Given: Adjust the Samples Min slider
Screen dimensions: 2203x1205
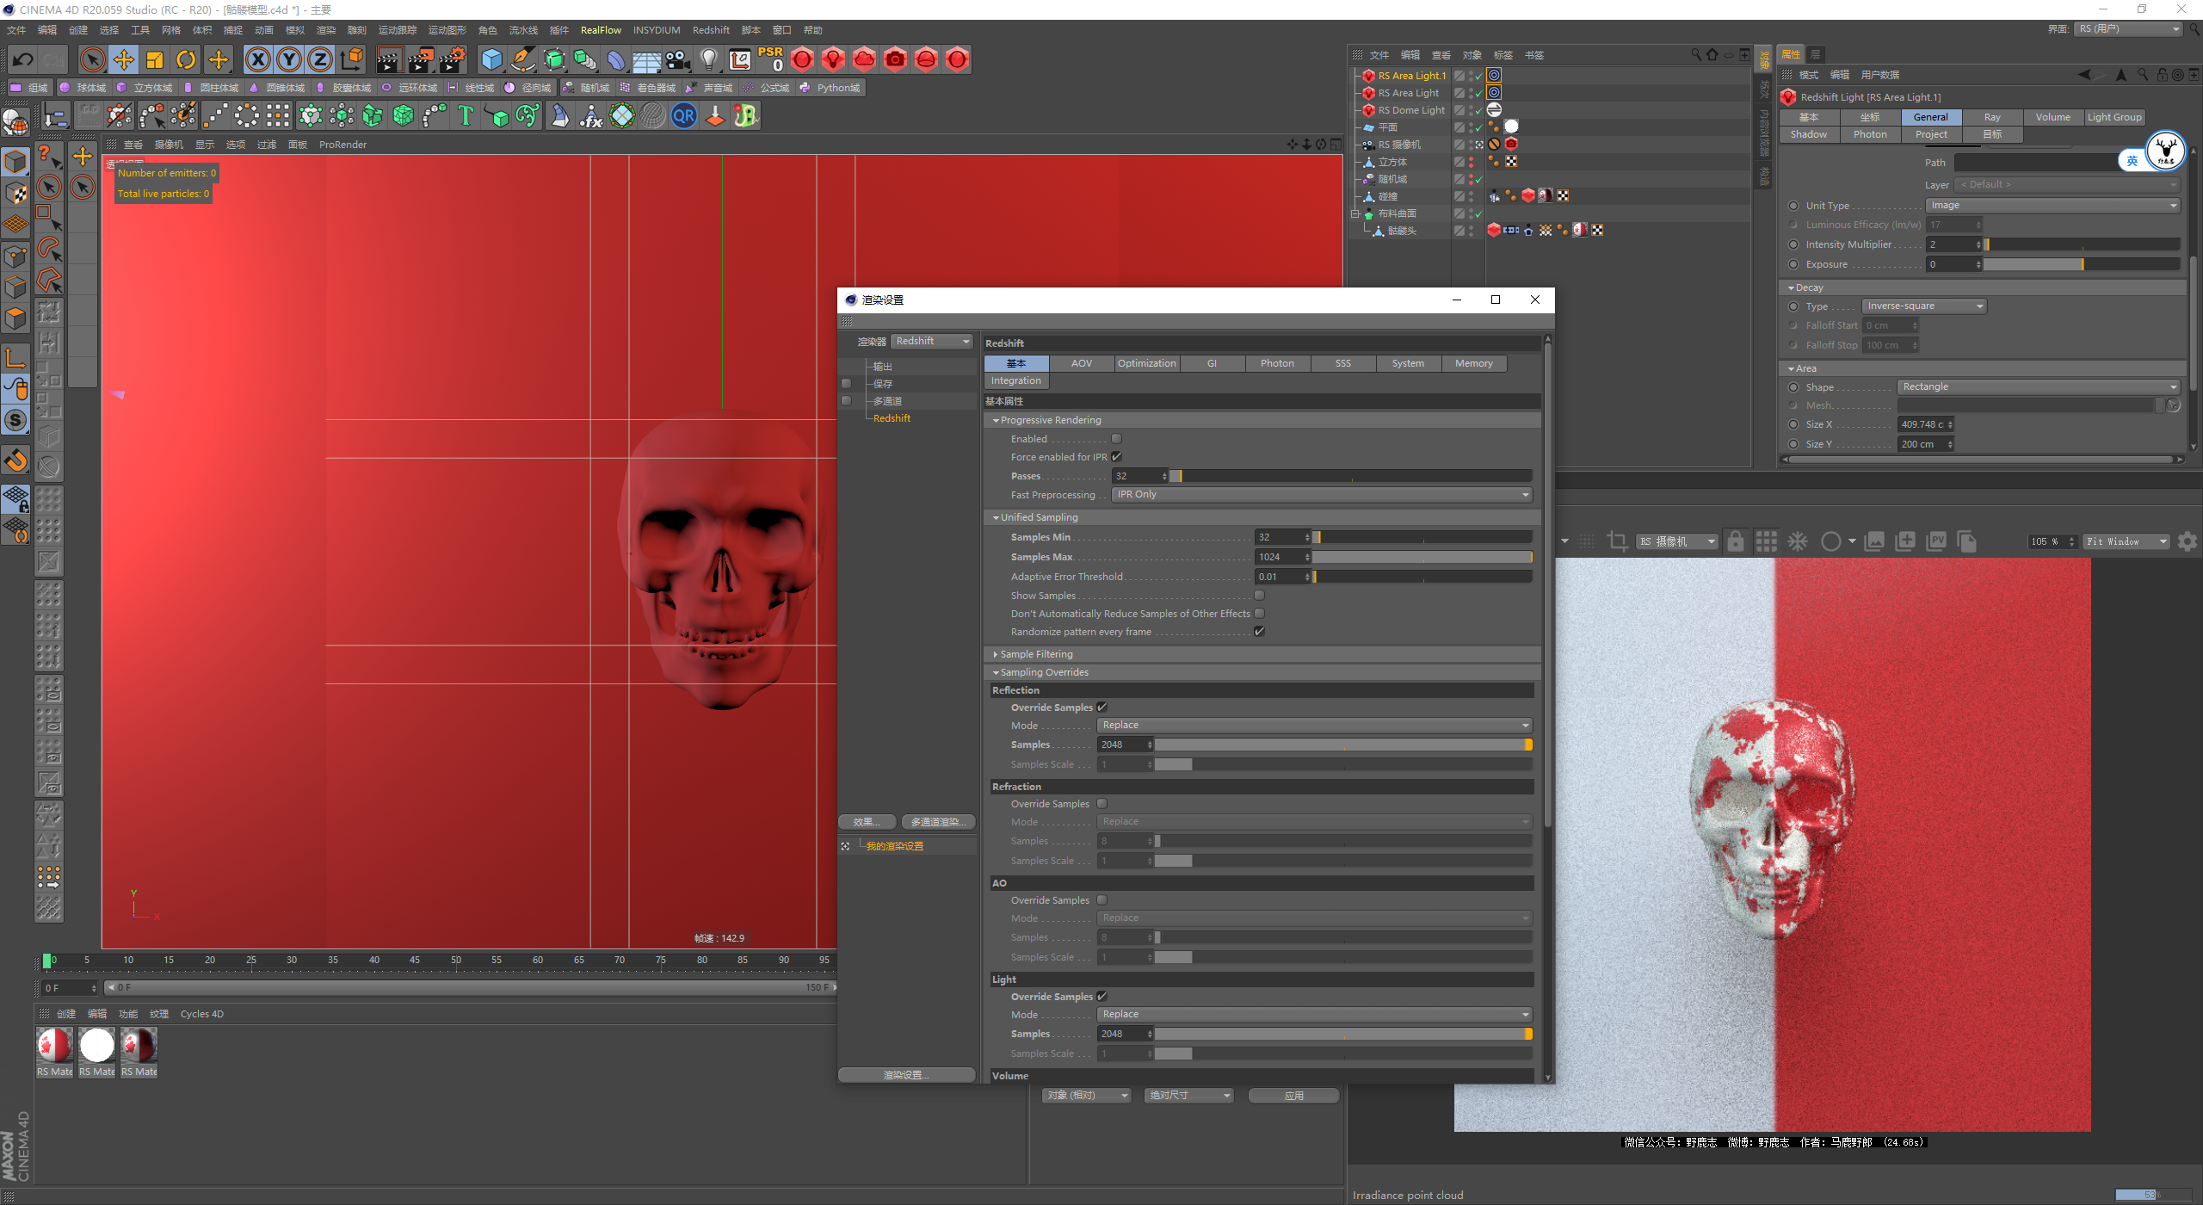Looking at the screenshot, I should tap(1422, 537).
